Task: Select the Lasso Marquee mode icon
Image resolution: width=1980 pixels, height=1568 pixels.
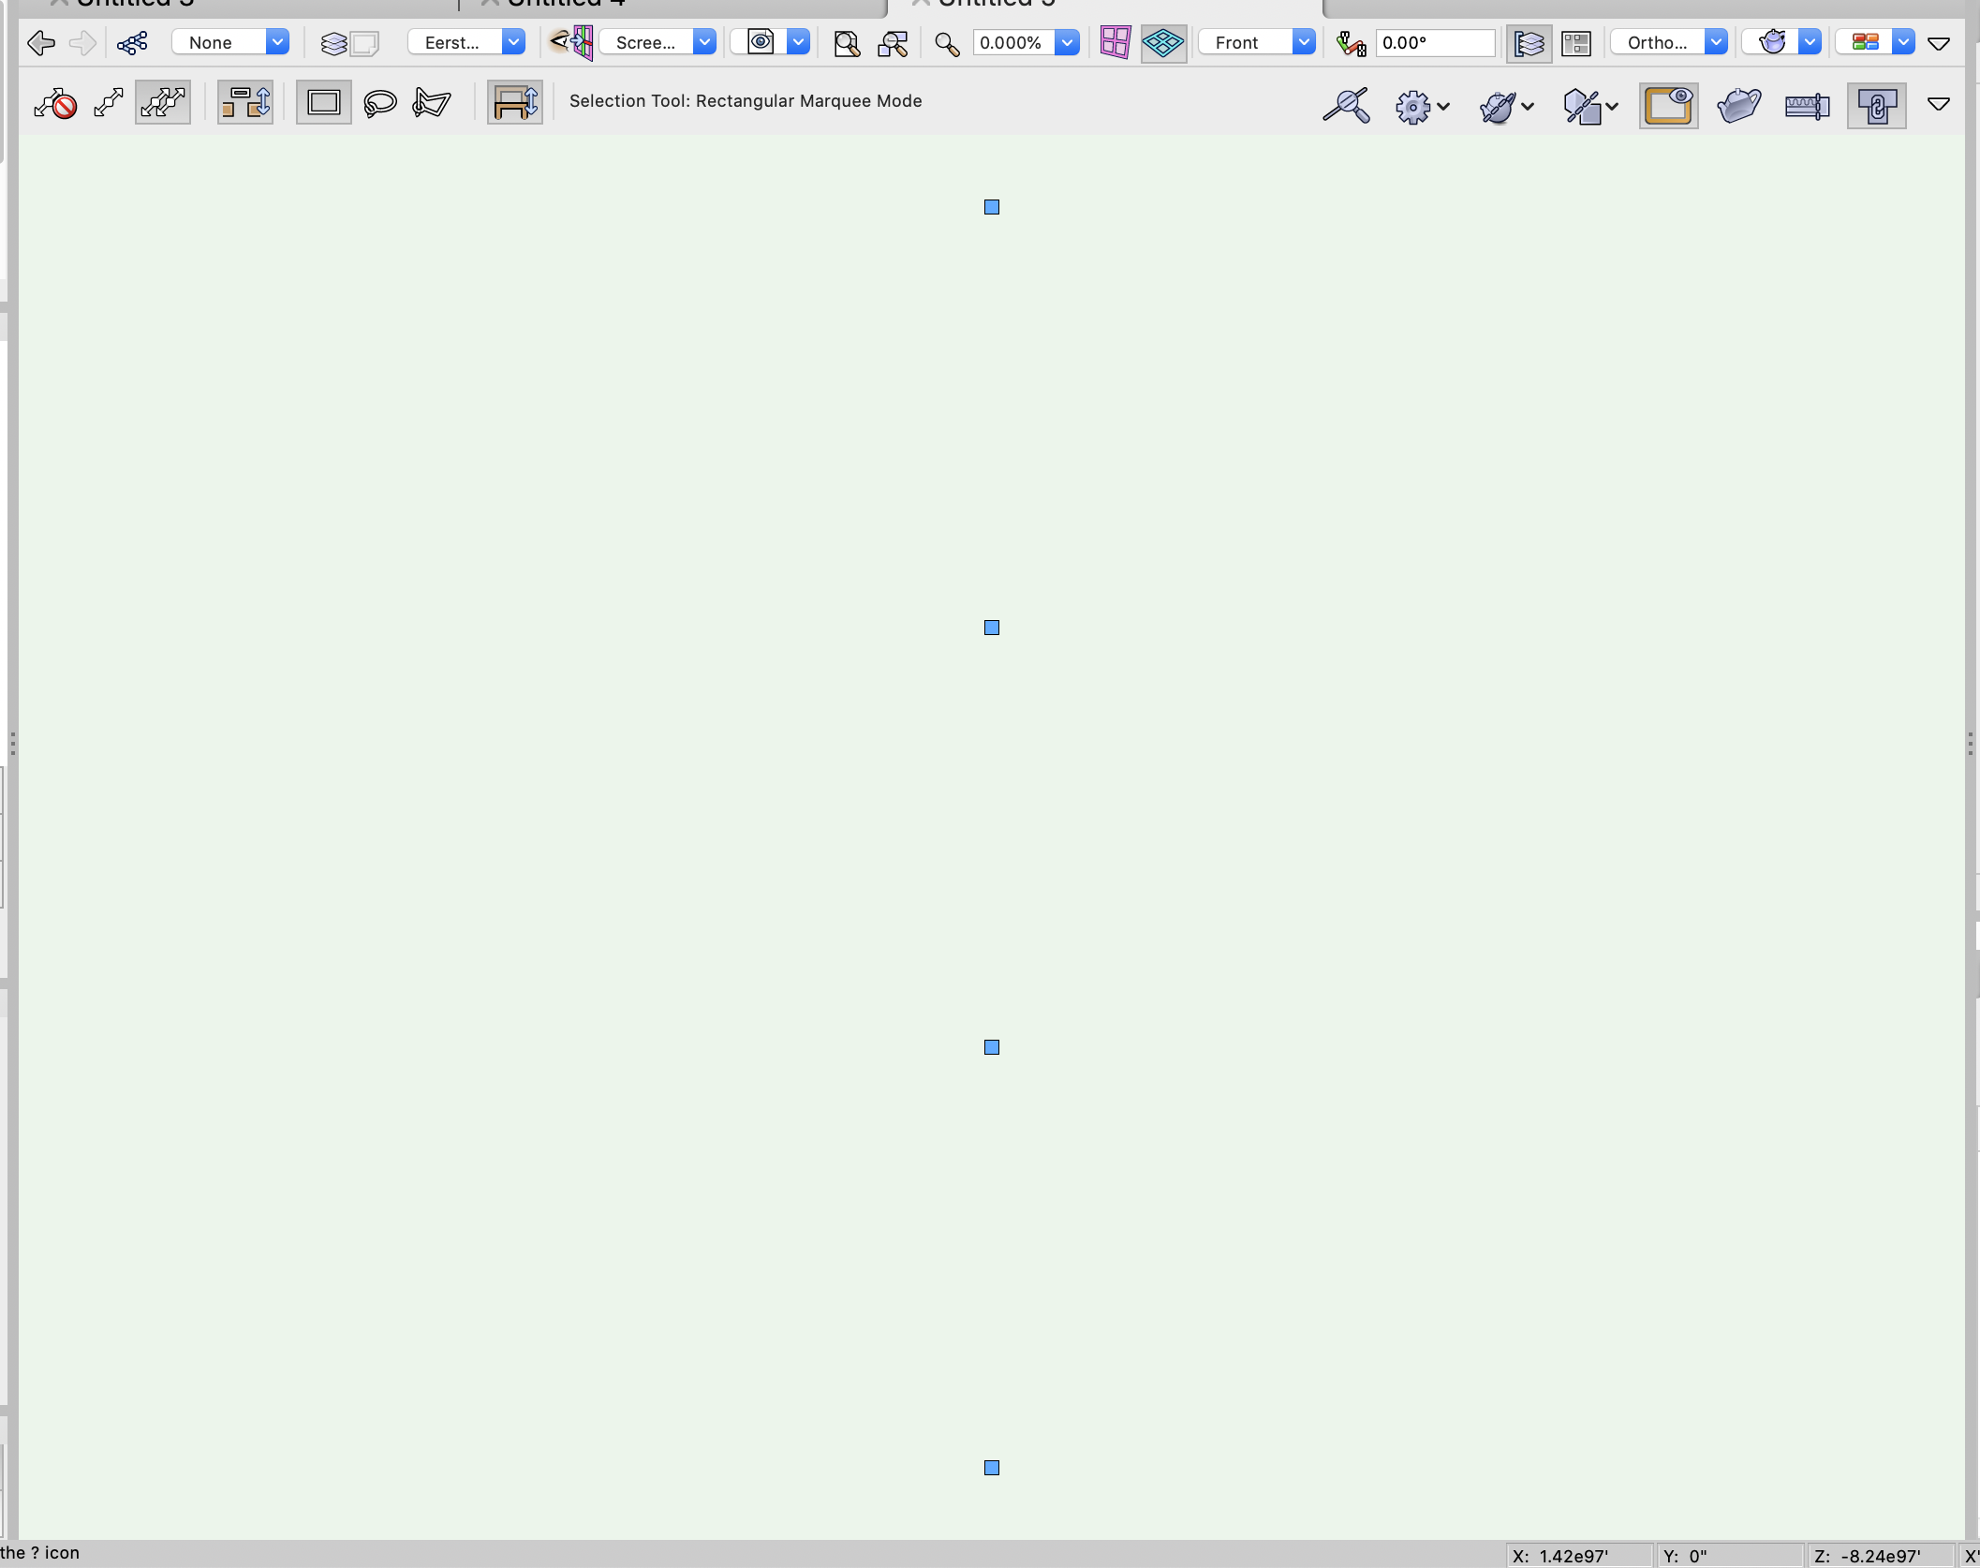Action: pyautogui.click(x=379, y=102)
